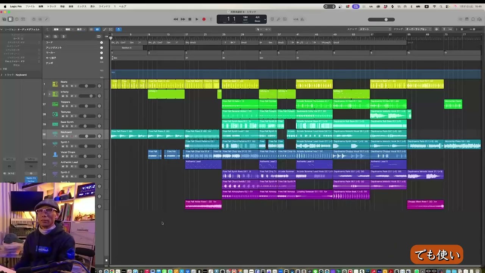Click the Toppers track instrument icon
The width and height of the screenshot is (485, 273).
55,104
